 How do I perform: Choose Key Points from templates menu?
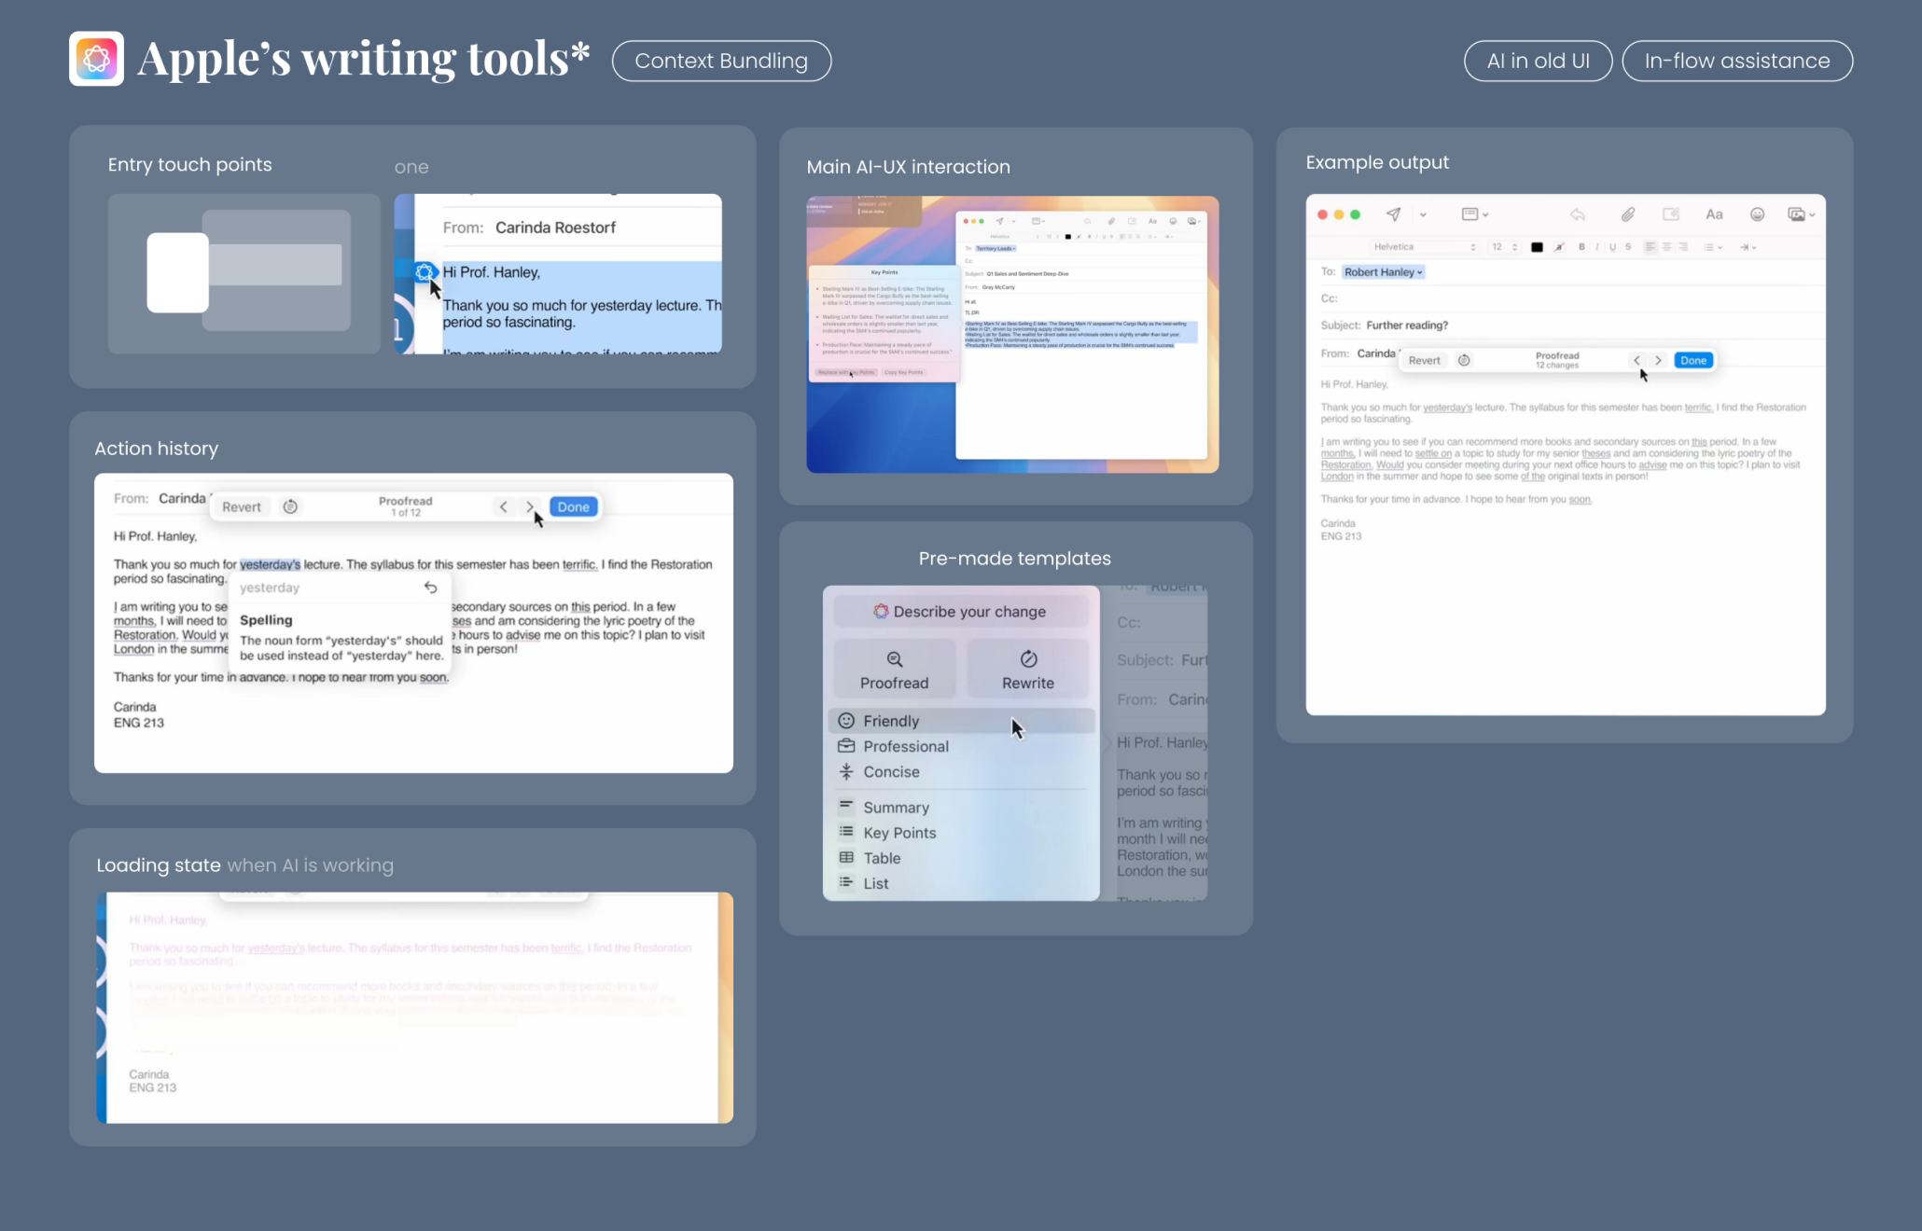(x=898, y=833)
